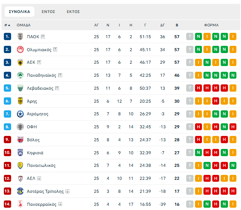Click the relegation arrow icon beside ΑΕΛ

(x=39, y=178)
